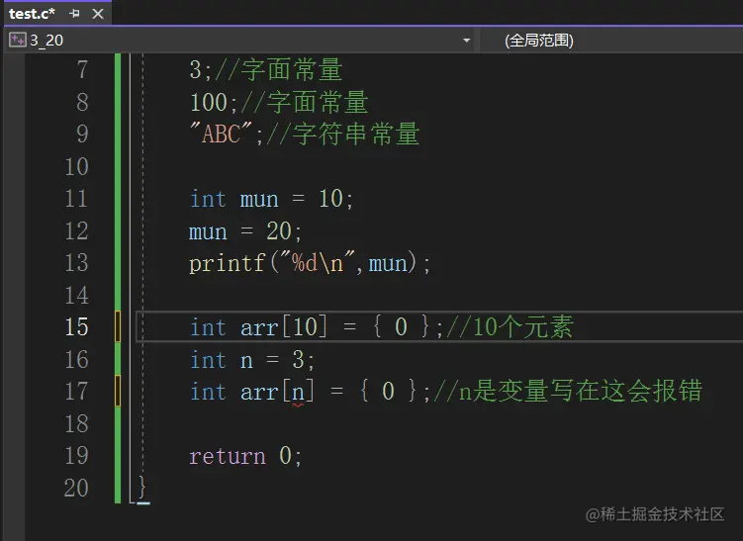Image resolution: width=743 pixels, height=541 pixels.
Task: Click line number 13
Action: point(76,263)
